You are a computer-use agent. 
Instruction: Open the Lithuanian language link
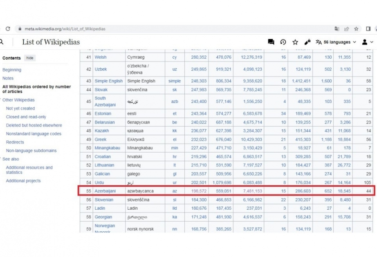[104, 165]
